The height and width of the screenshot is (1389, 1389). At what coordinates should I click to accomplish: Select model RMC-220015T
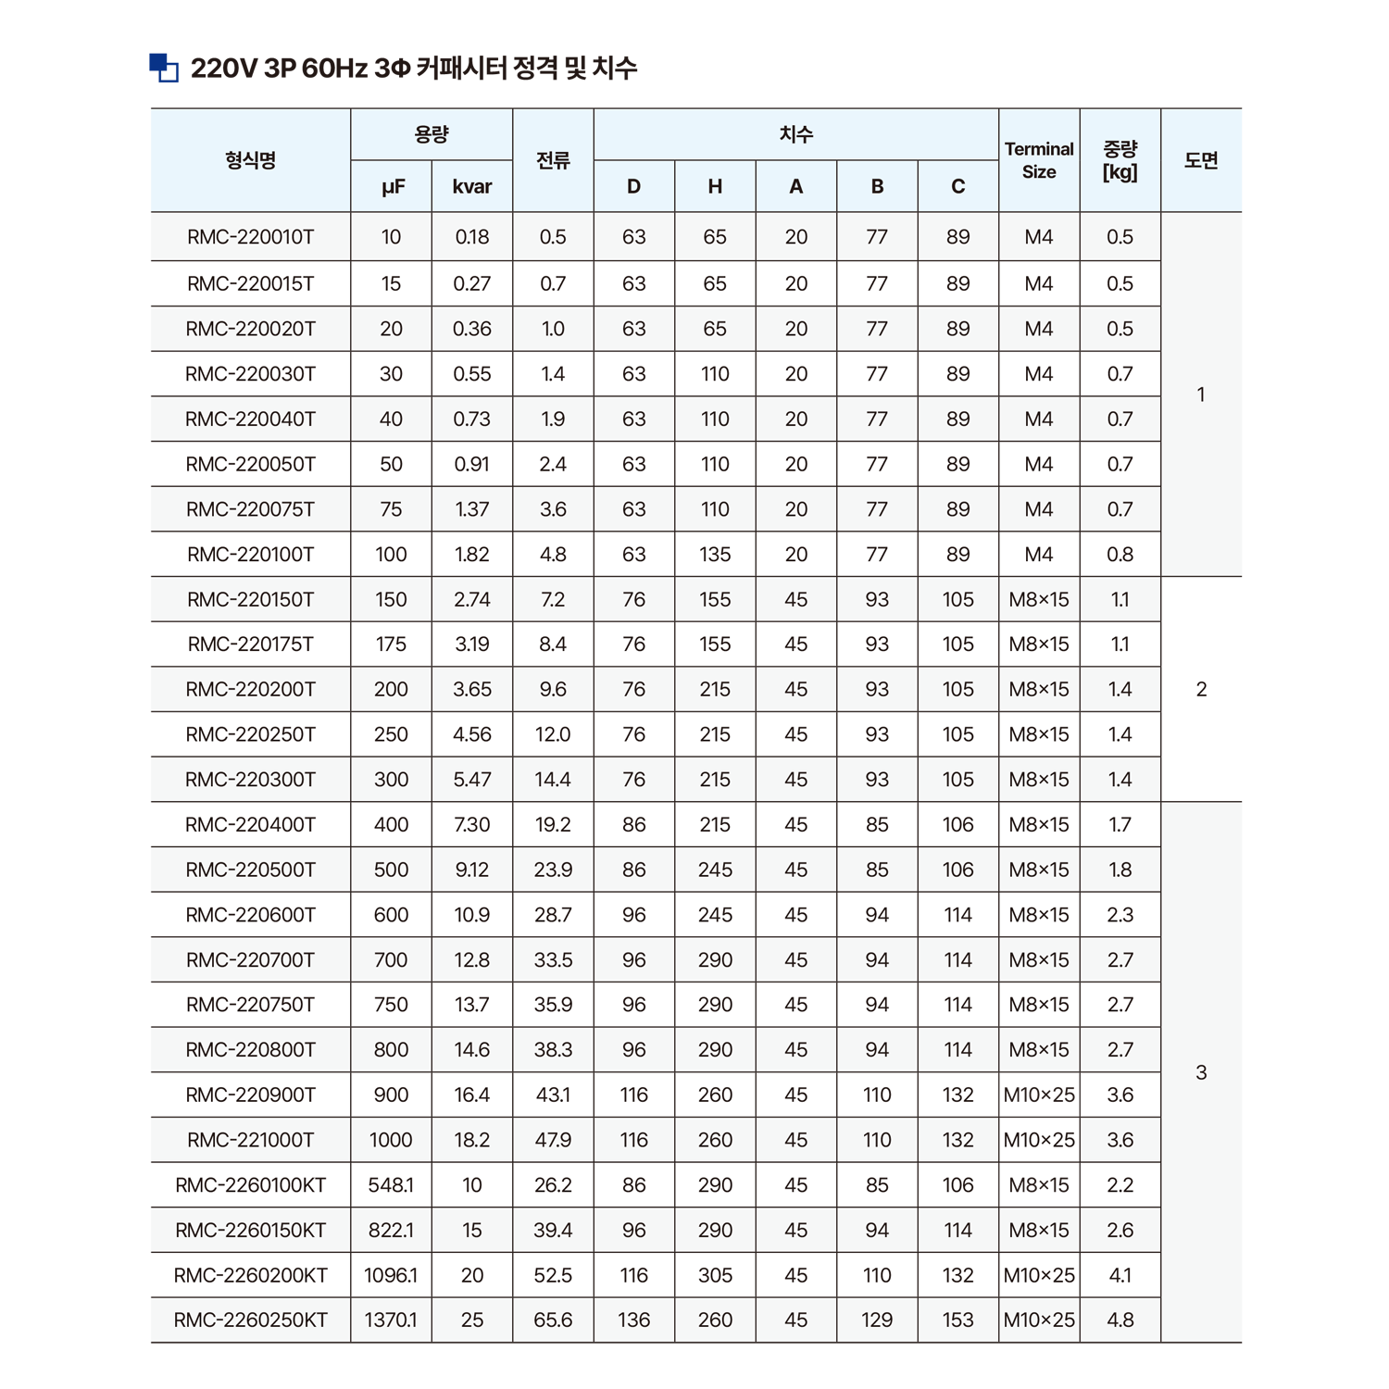tap(251, 283)
